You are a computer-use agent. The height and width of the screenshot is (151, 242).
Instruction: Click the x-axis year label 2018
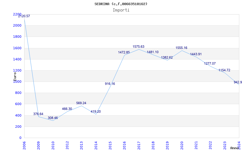pos(153,146)
